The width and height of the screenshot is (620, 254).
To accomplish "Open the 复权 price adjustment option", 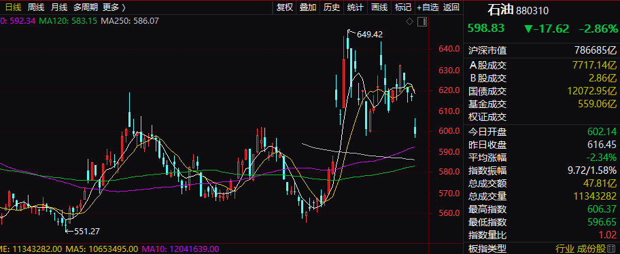I will pos(285,7).
